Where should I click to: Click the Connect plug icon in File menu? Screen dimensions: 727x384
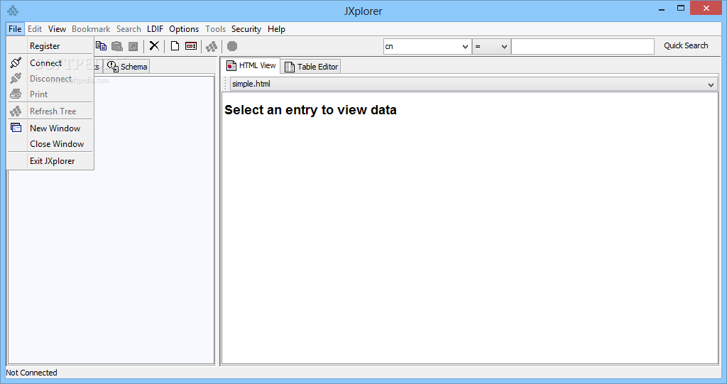click(16, 62)
